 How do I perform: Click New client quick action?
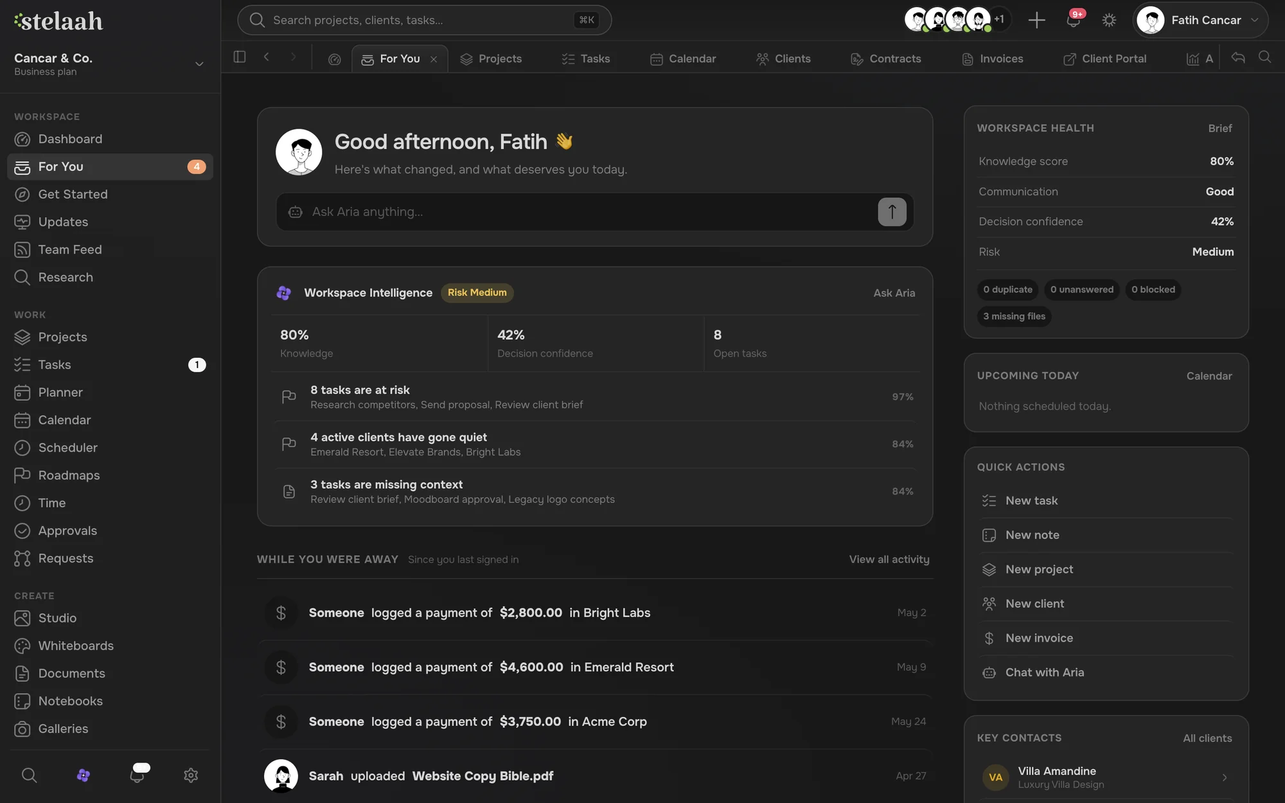click(1106, 603)
